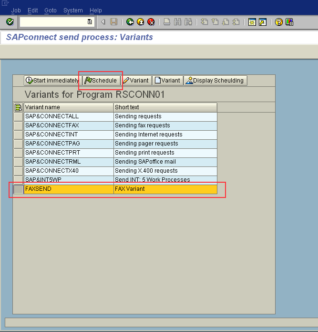Click the Next Page icon

[226, 22]
